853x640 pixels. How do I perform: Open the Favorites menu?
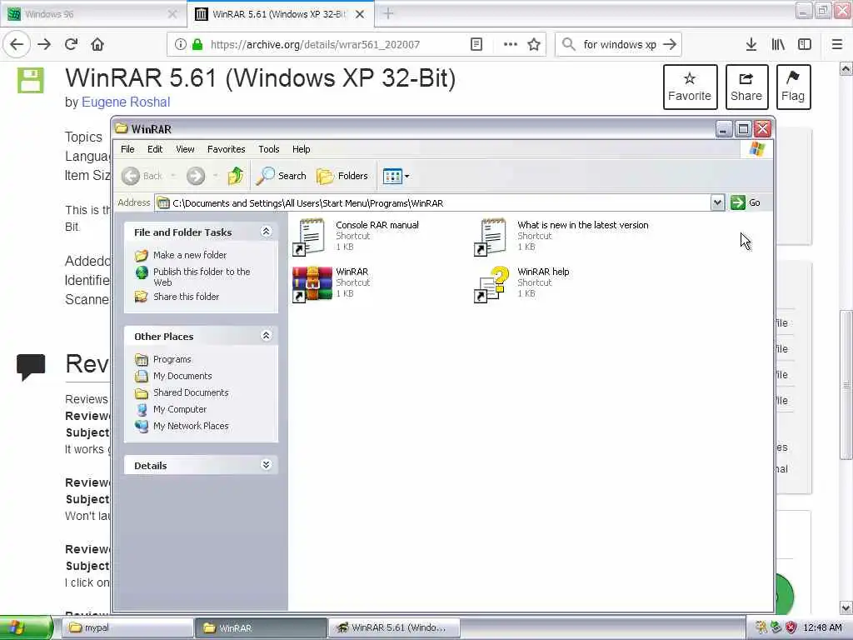[227, 149]
